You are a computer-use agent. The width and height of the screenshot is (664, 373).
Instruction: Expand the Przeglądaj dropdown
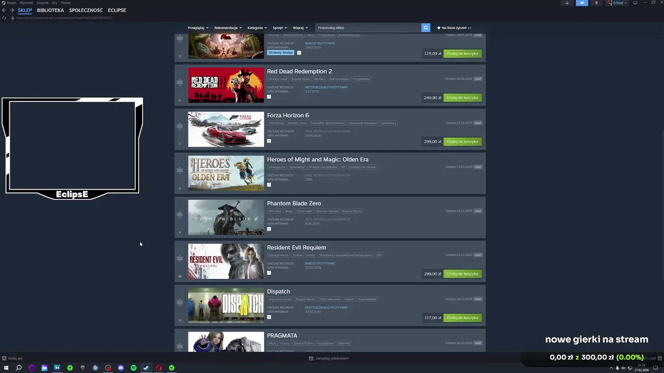tap(198, 27)
